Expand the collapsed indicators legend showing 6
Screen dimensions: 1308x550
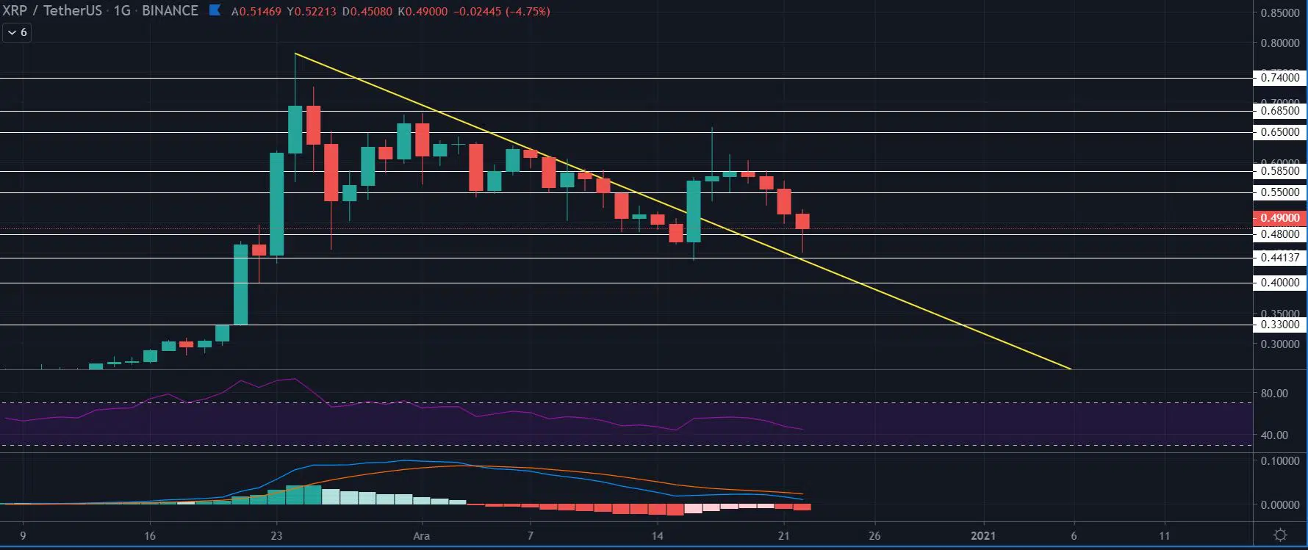point(17,32)
